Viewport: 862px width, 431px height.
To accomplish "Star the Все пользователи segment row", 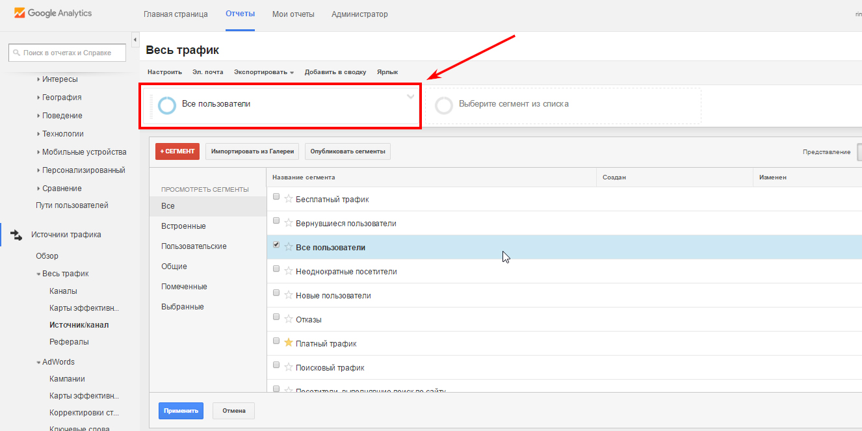I will click(289, 247).
